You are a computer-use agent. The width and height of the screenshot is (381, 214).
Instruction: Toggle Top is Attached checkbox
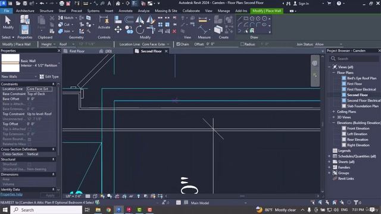point(29,129)
